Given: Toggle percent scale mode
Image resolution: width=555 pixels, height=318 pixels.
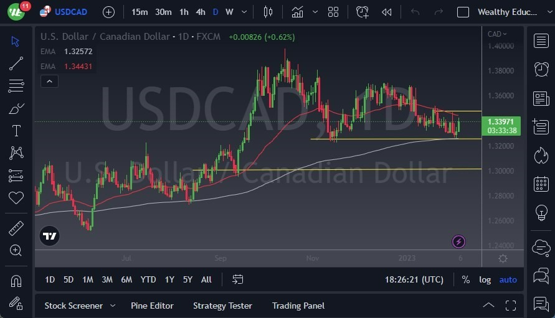Looking at the screenshot, I should 465,279.
